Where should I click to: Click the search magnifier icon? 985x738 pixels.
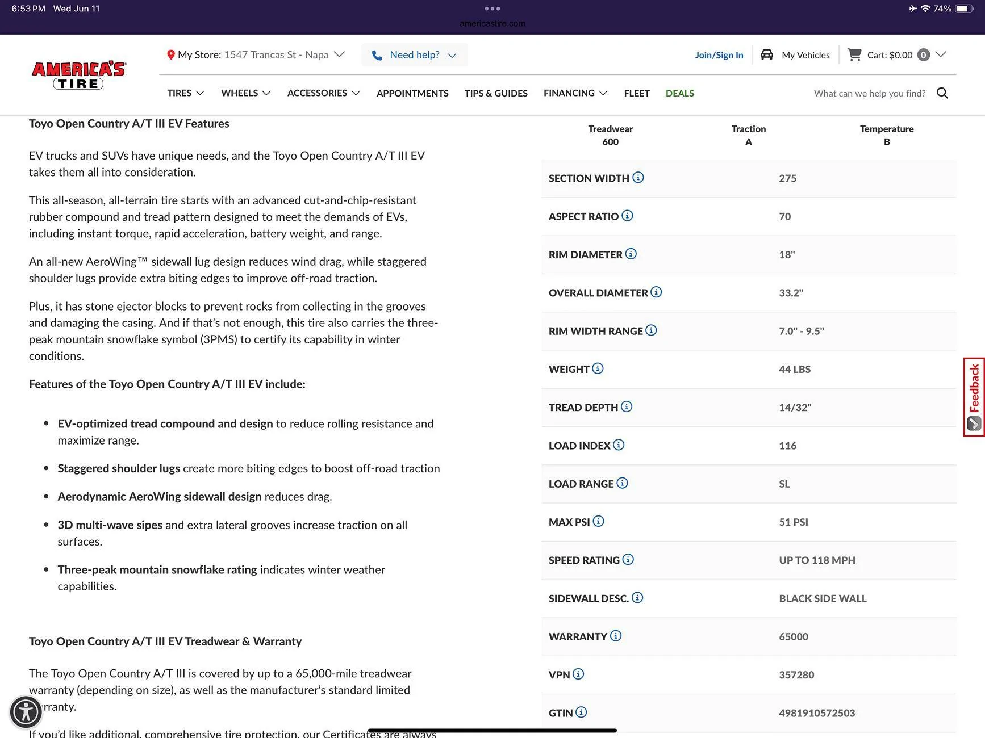(942, 93)
